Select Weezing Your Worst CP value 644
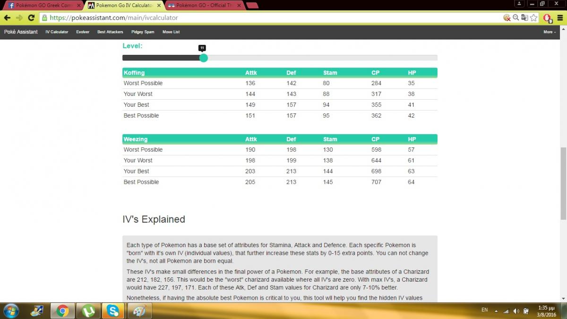This screenshot has height=319, width=567. coord(377,161)
